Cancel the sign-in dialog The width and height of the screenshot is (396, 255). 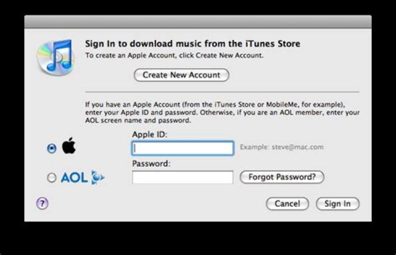click(x=288, y=203)
